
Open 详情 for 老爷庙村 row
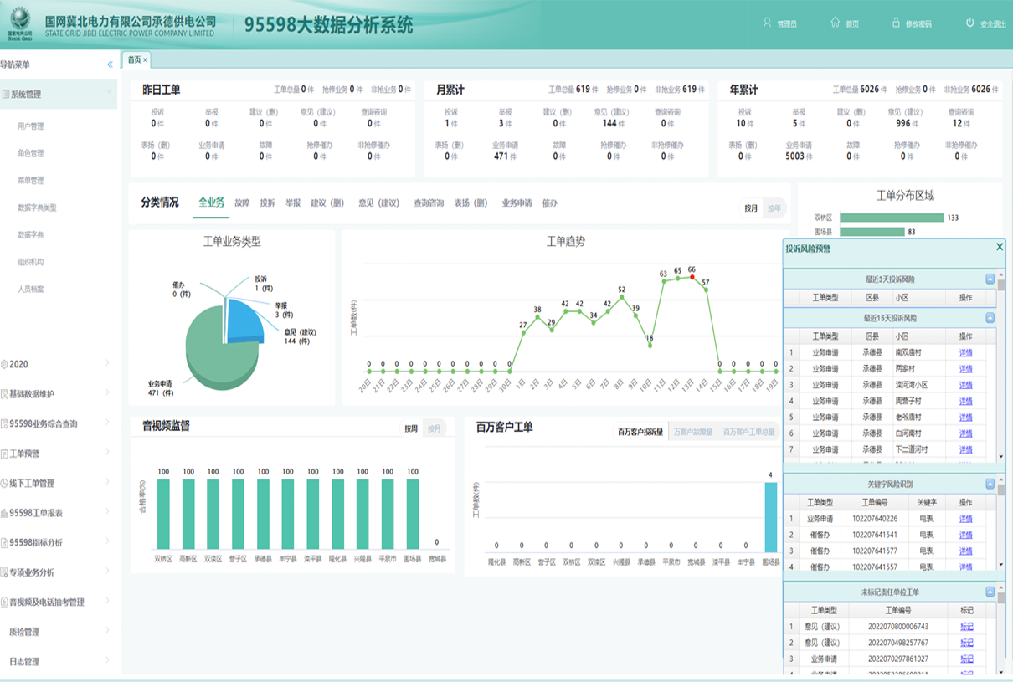(965, 417)
